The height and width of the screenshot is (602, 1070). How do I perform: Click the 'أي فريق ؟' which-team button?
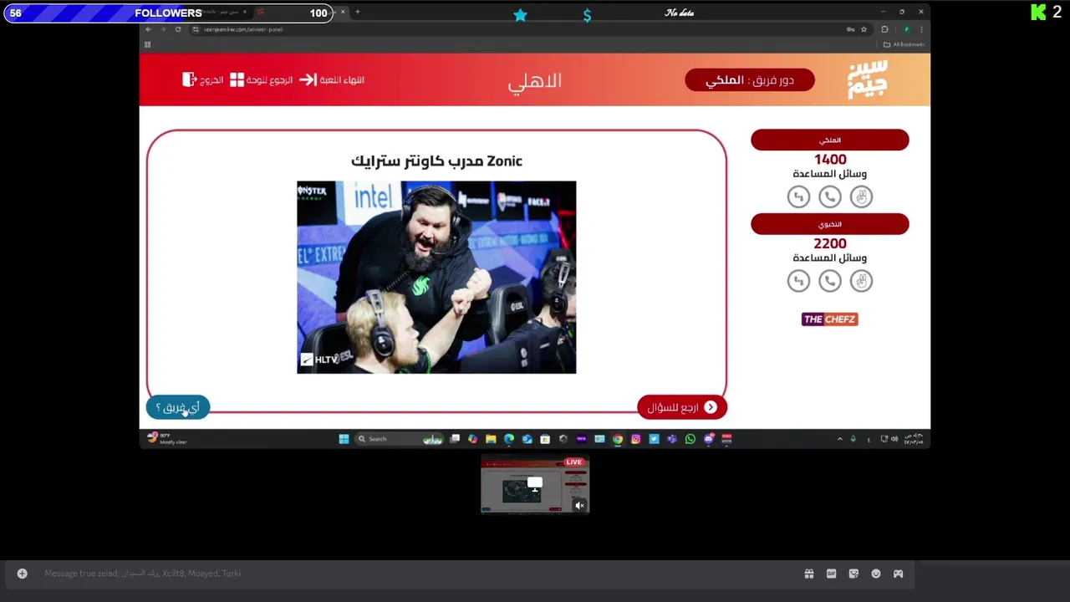(x=178, y=407)
